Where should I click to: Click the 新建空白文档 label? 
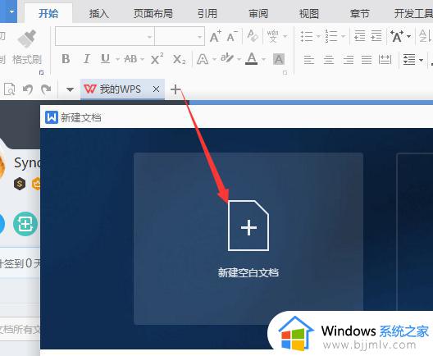click(248, 272)
